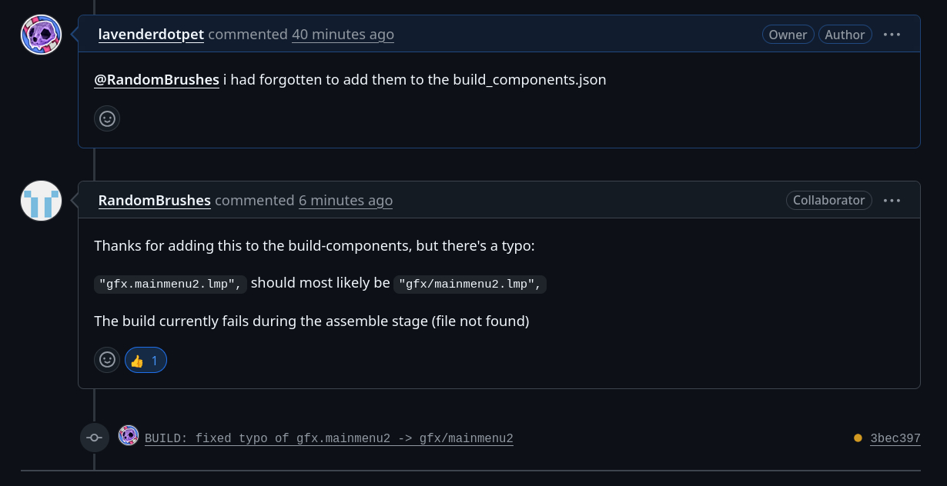This screenshot has height=486, width=947.
Task: Click small committer avatar beside BUILD commit
Action: pyautogui.click(x=129, y=436)
